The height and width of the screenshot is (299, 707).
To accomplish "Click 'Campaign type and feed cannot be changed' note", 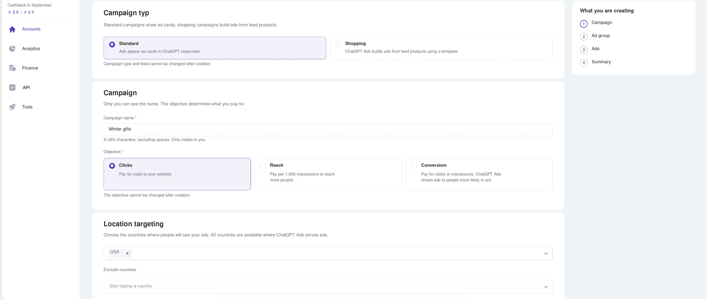I will 157,64.
